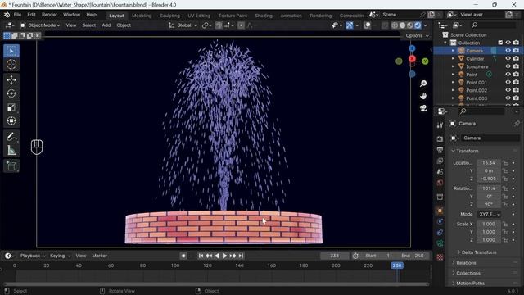Expand the Cylinder outliner item
This screenshot has height=295, width=524.
(453, 58)
